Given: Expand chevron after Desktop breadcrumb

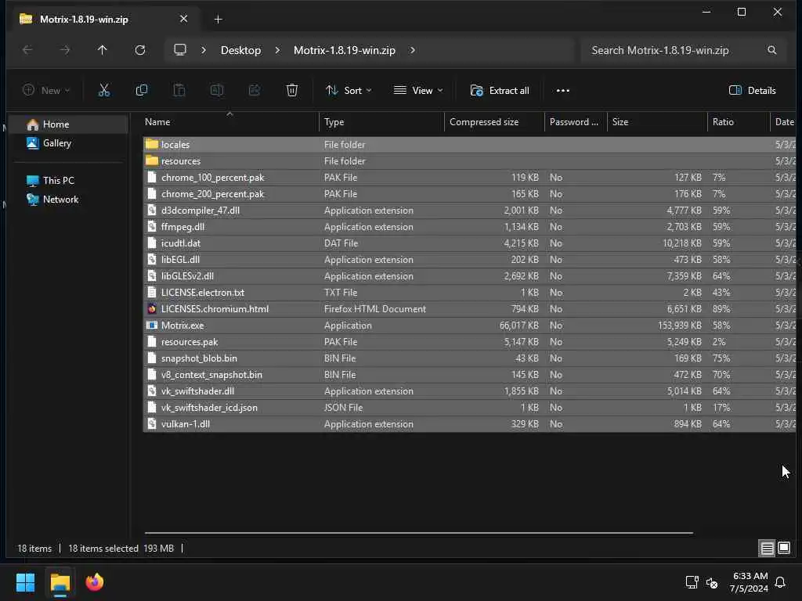Looking at the screenshot, I should (277, 50).
